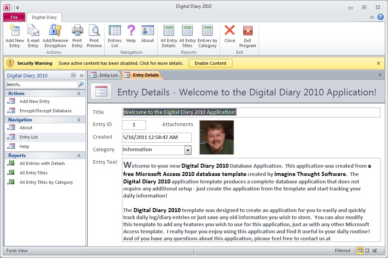Click the Title input field
This screenshot has height=258, width=388.
coord(251,112)
